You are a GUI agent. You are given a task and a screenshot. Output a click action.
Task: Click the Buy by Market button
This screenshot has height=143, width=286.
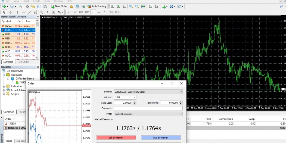(x=161, y=138)
